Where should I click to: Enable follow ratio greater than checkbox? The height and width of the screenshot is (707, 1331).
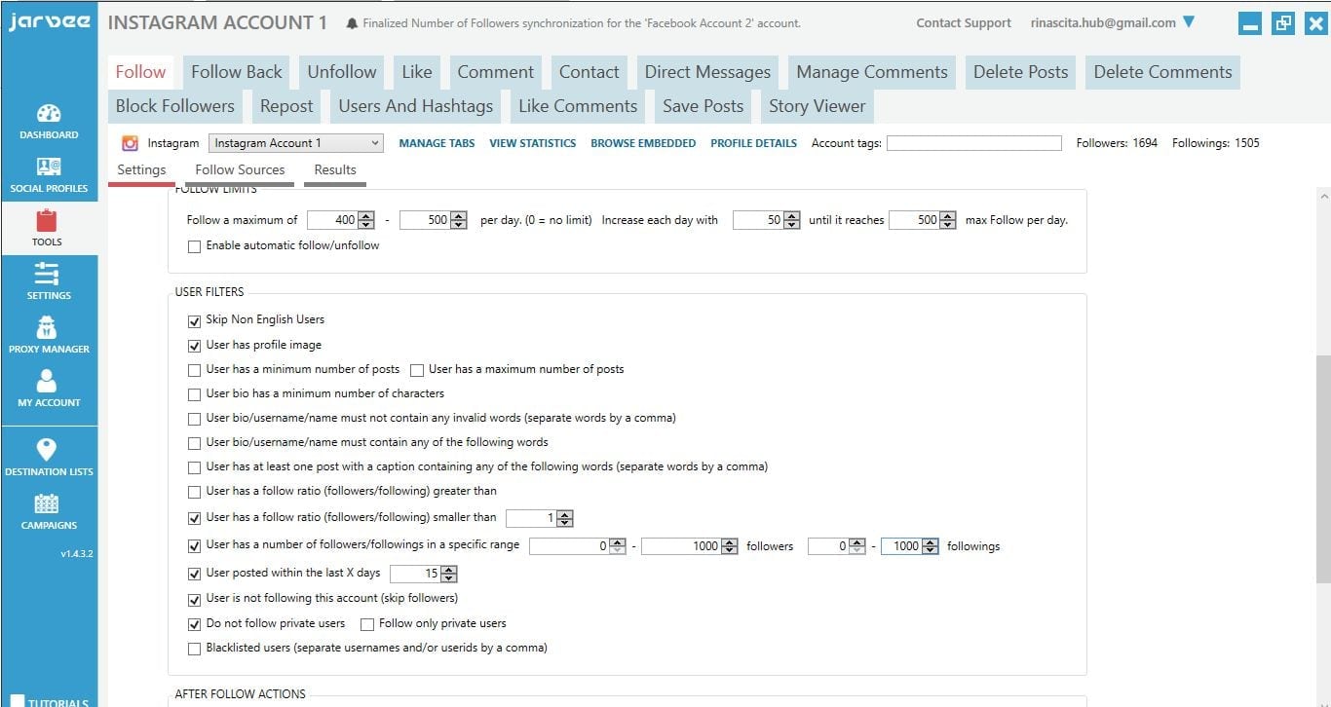[194, 492]
